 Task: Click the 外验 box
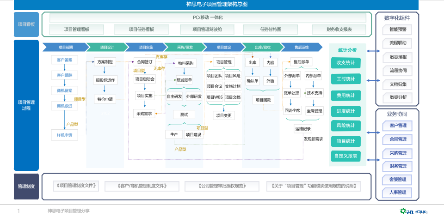click(x=270, y=81)
